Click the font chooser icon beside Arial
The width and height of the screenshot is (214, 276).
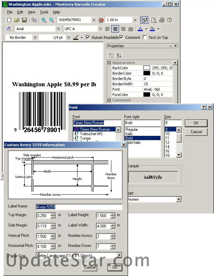point(9,29)
